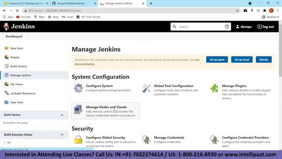Click the News bookmark
This screenshot has height=159, width=282.
(53, 17)
